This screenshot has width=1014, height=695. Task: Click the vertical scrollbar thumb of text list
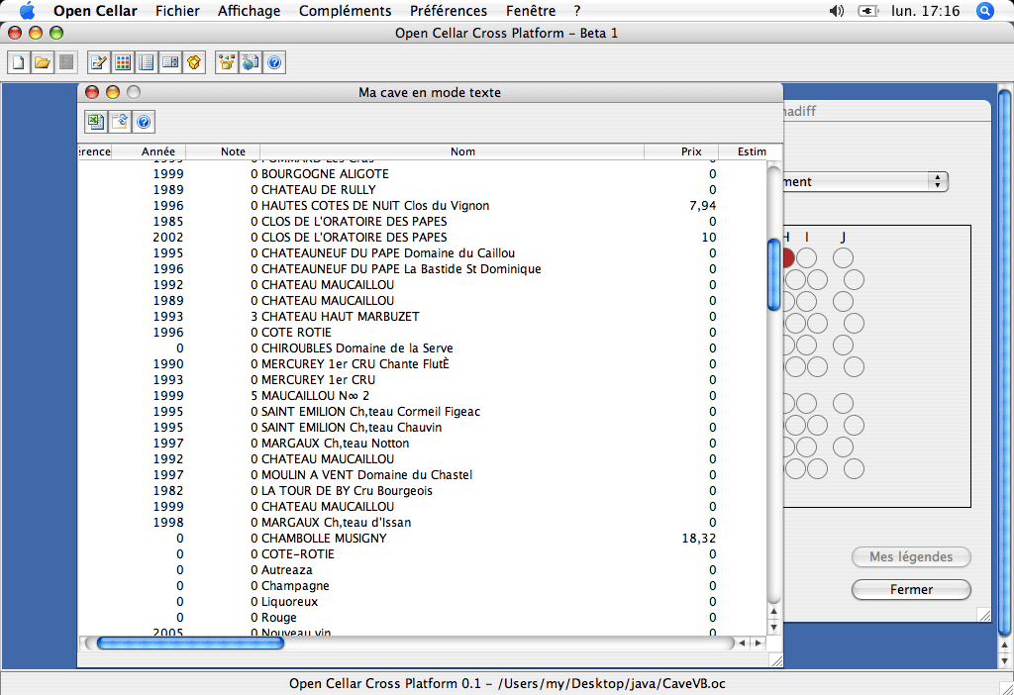[773, 275]
